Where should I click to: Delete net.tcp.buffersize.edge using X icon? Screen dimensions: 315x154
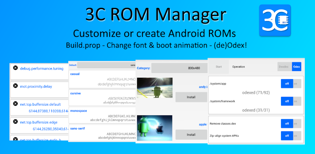pos(15,121)
